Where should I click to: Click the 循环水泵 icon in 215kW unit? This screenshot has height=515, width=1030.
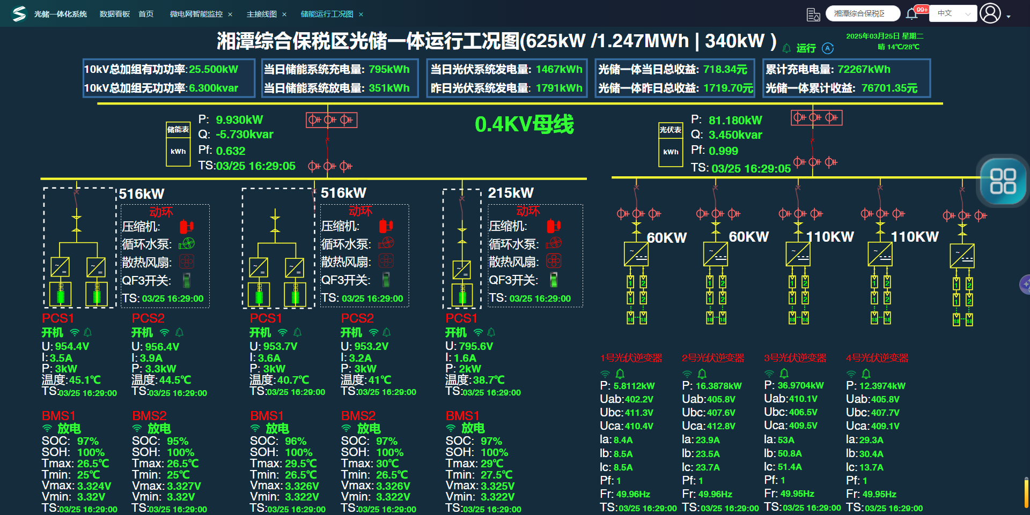pyautogui.click(x=554, y=243)
